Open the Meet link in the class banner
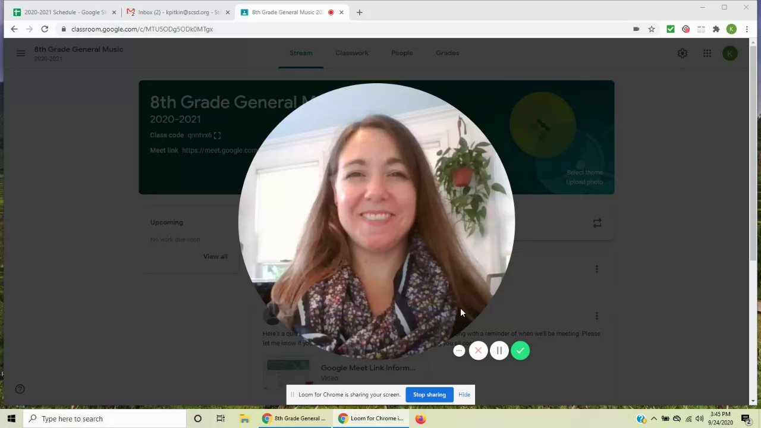761x428 pixels. [219, 150]
